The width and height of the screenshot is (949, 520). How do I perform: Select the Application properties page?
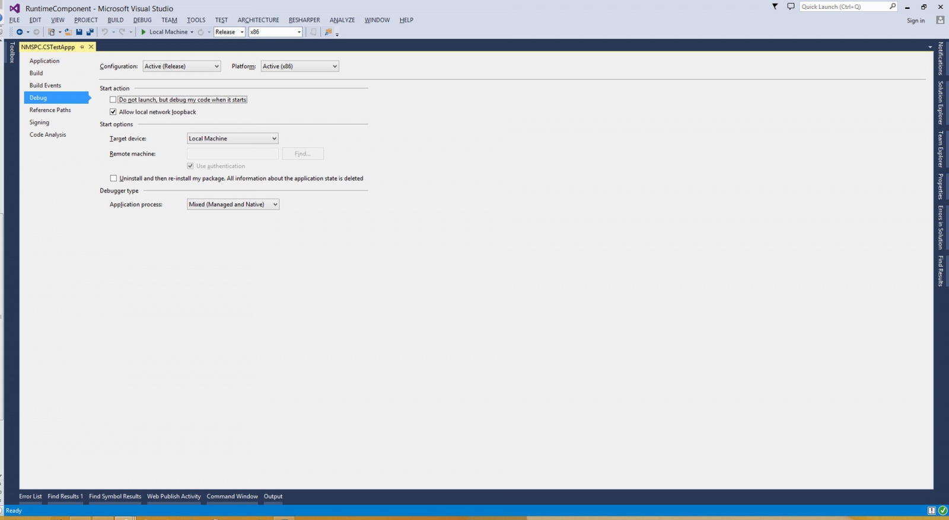44,61
